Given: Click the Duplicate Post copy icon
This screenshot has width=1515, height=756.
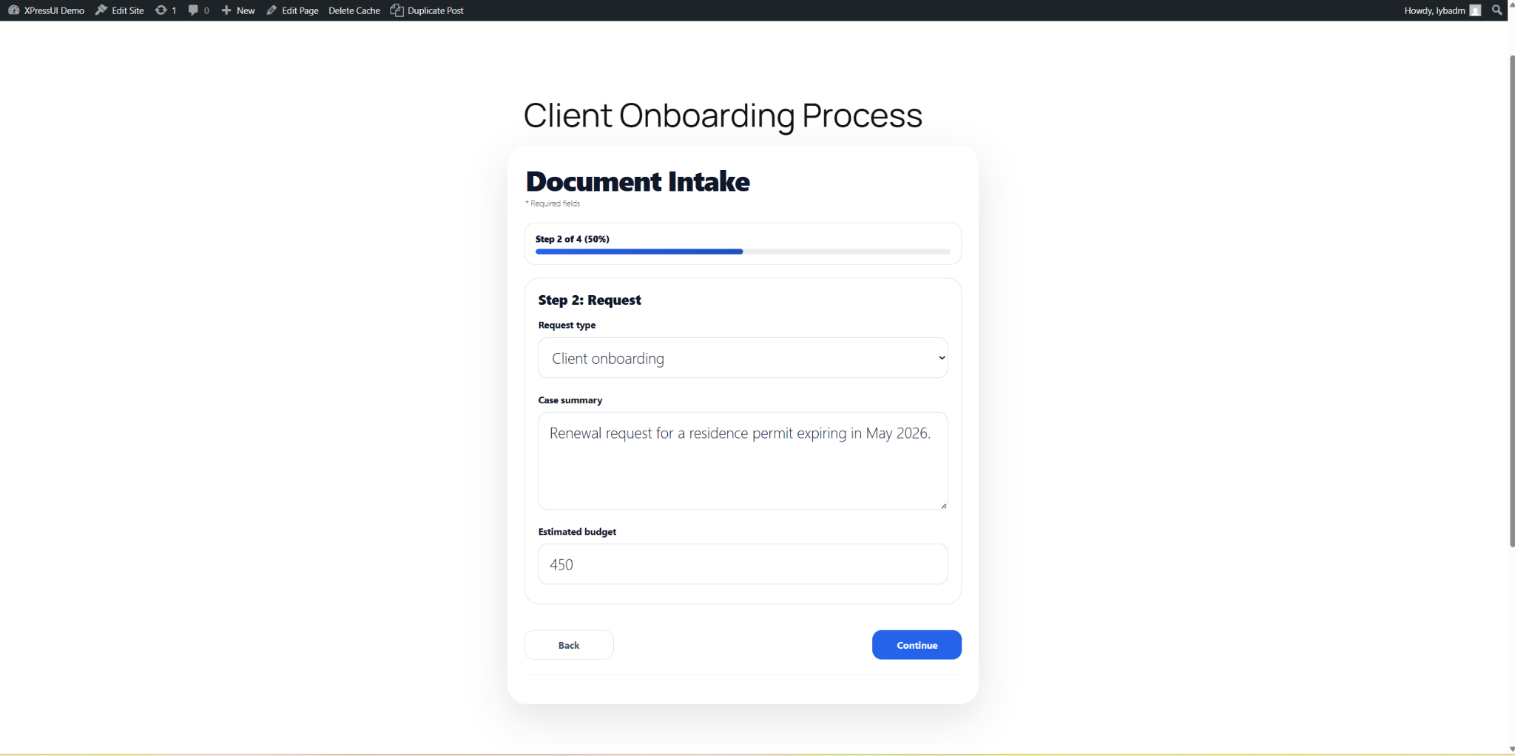Looking at the screenshot, I should [398, 10].
